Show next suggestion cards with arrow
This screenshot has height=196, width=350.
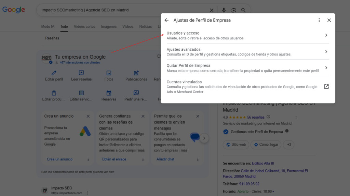coord(204,138)
